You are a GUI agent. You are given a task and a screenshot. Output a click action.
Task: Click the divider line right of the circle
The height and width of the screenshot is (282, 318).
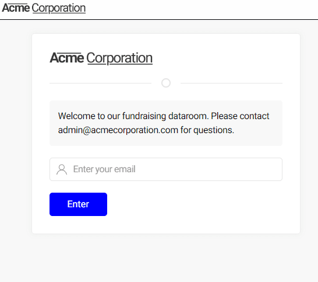pos(231,83)
